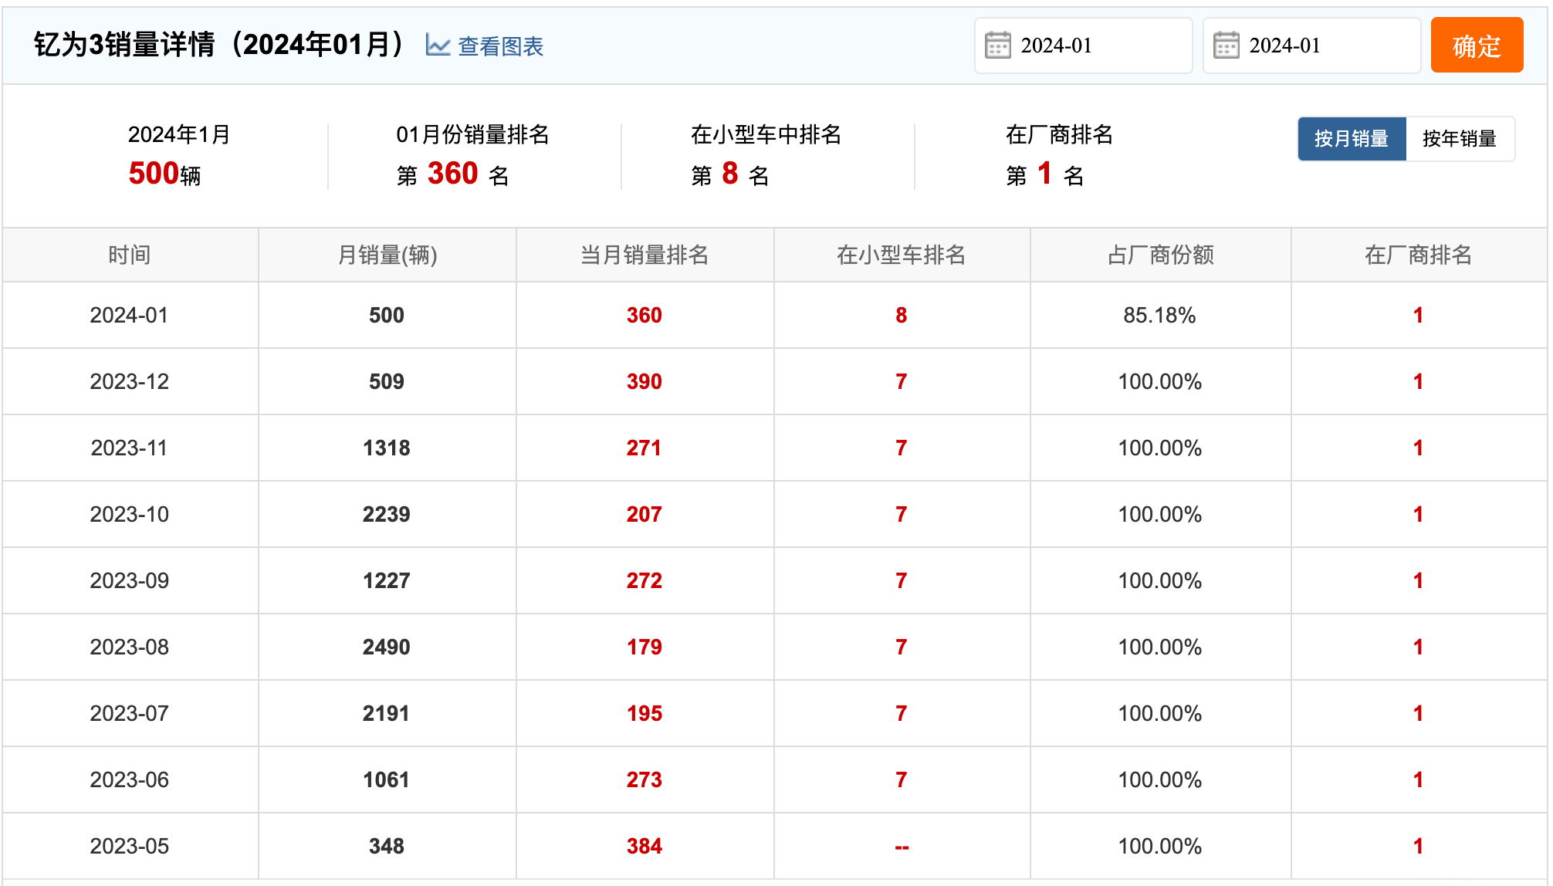The height and width of the screenshot is (886, 1553).
Task: Click monthly rank 273 in table
Action: pyautogui.click(x=645, y=779)
